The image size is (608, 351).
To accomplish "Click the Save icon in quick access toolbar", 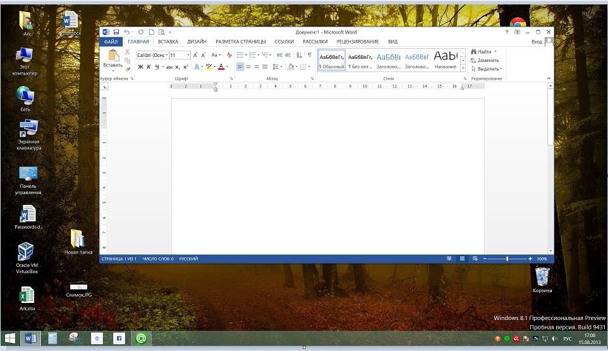I will point(116,32).
